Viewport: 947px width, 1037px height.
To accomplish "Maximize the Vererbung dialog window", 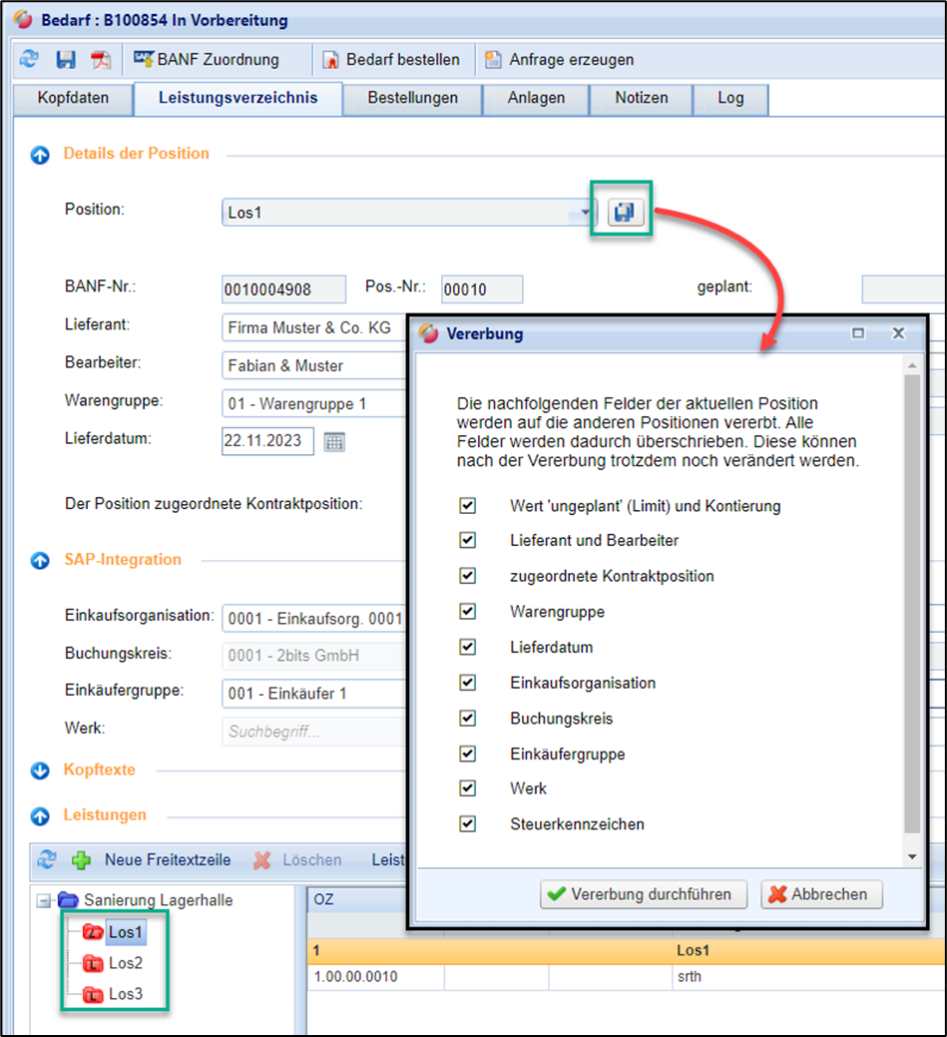I will tap(858, 333).
